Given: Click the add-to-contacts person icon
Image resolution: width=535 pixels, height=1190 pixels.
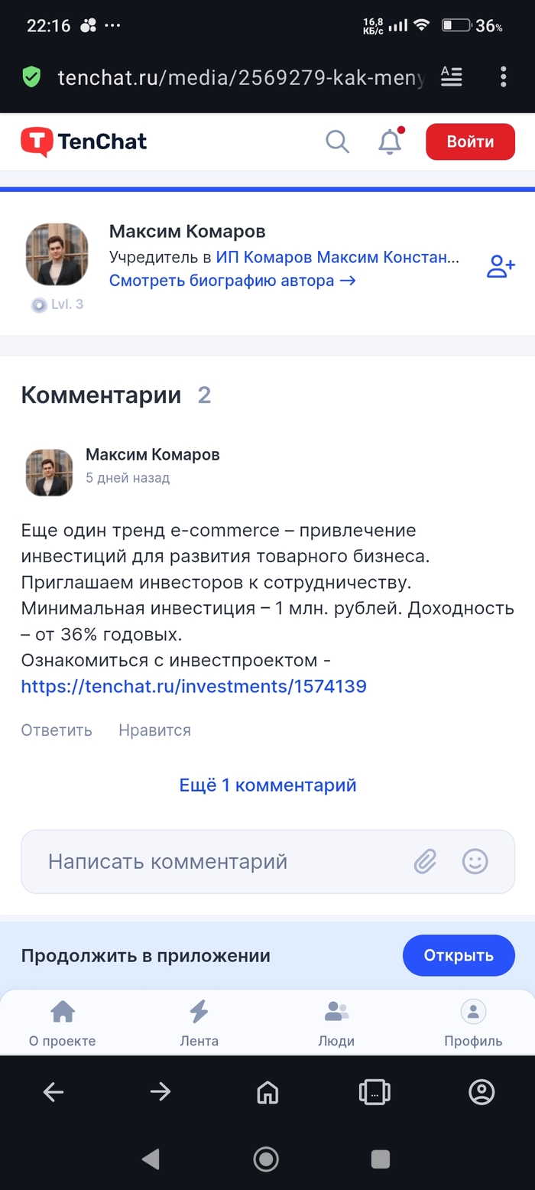Looking at the screenshot, I should click(501, 266).
